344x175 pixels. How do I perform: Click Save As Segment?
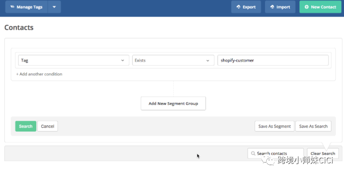(275, 126)
